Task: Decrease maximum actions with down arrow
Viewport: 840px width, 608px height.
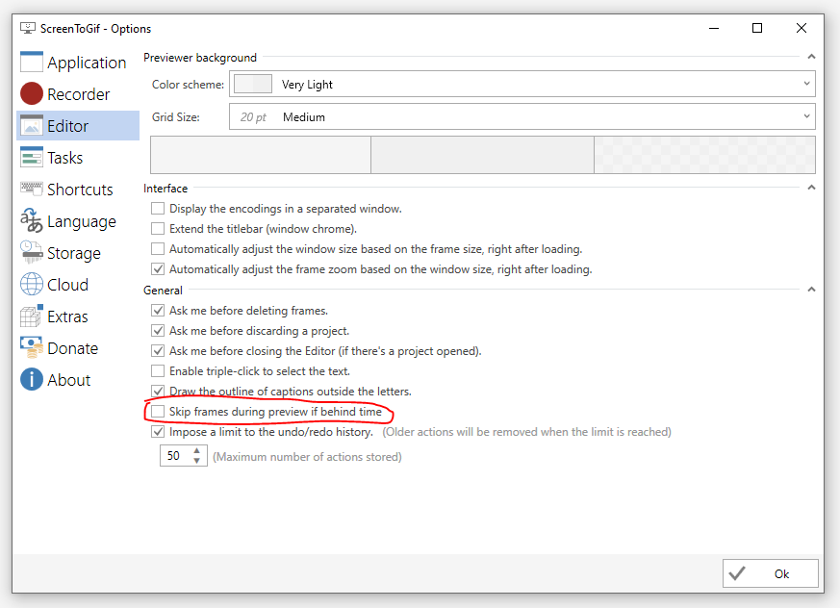Action: 197,461
